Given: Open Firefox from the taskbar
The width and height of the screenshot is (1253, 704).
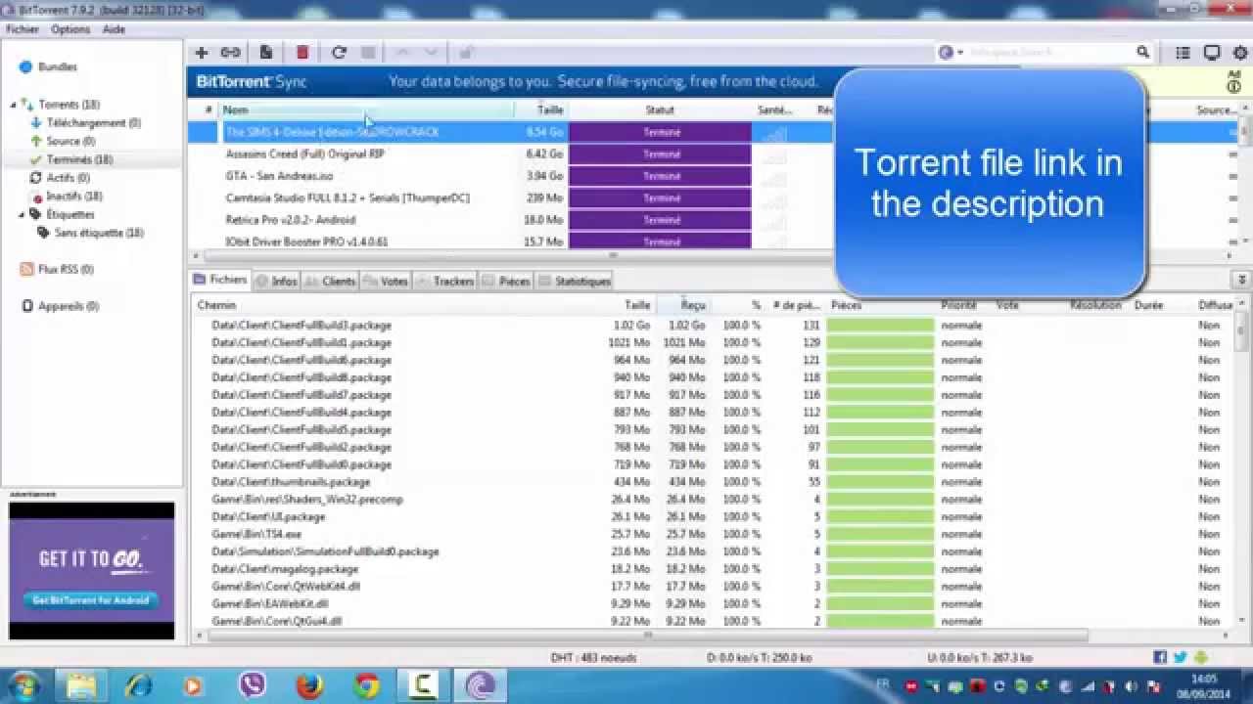Looking at the screenshot, I should pos(309,685).
